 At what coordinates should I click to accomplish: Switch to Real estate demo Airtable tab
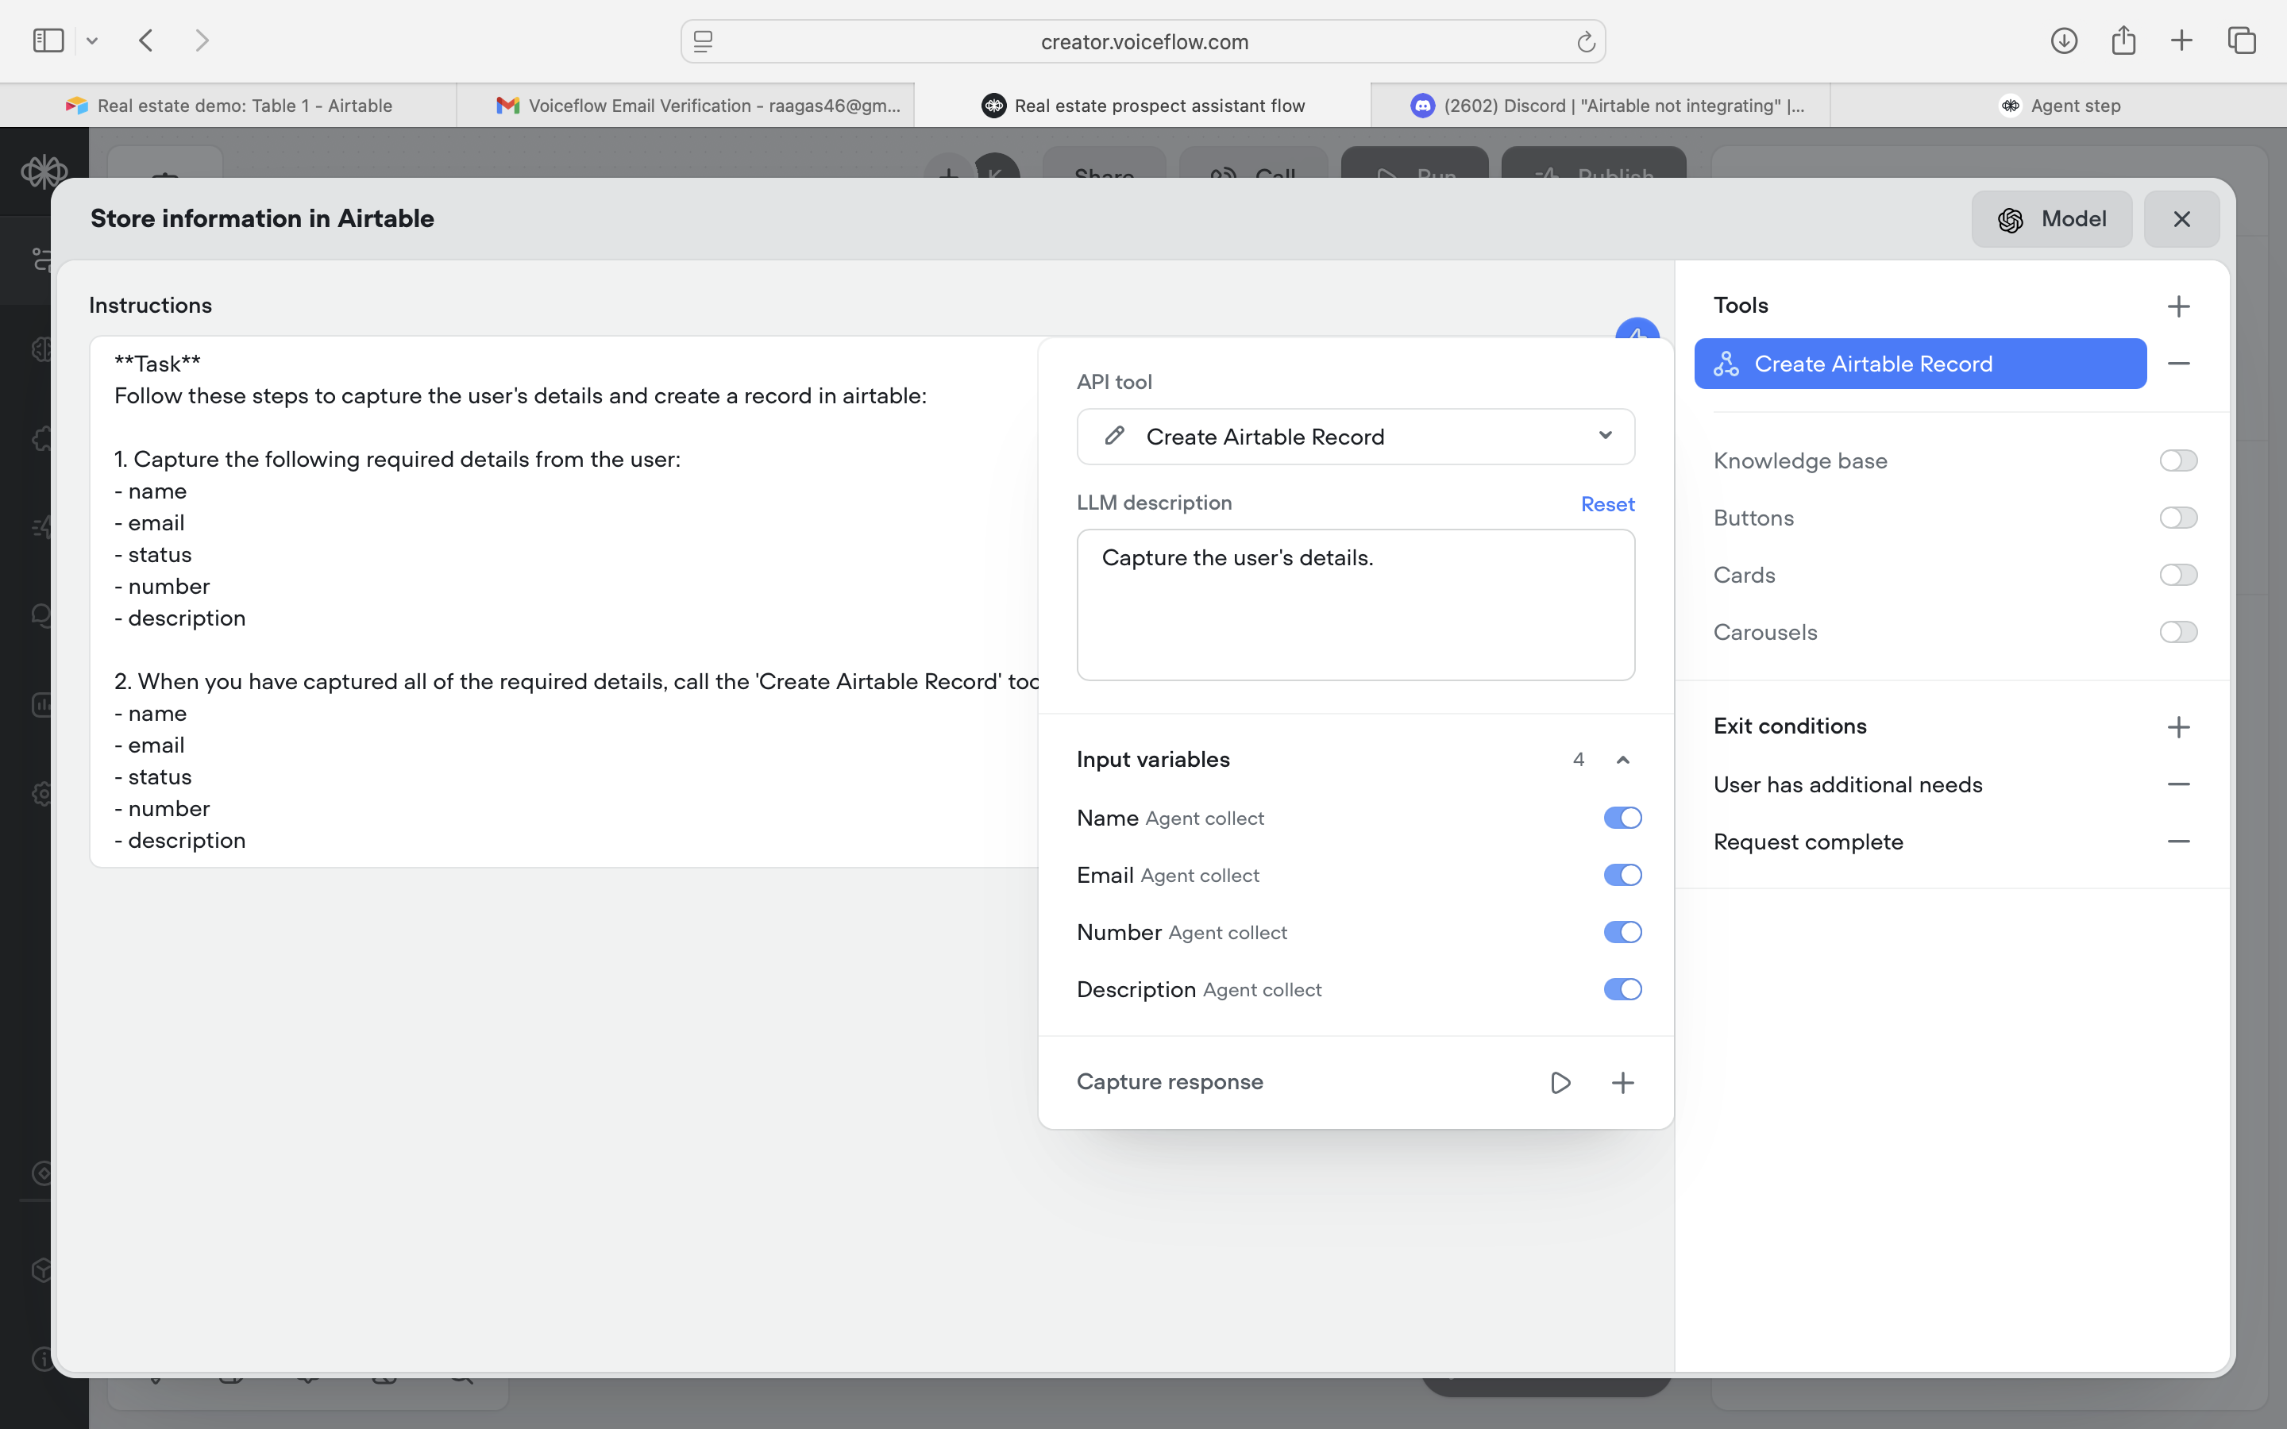(x=229, y=105)
